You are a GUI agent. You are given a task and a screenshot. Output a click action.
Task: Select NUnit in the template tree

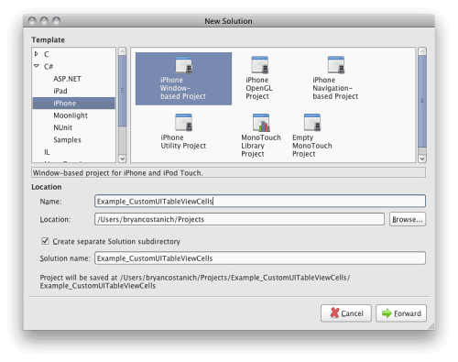click(x=63, y=127)
